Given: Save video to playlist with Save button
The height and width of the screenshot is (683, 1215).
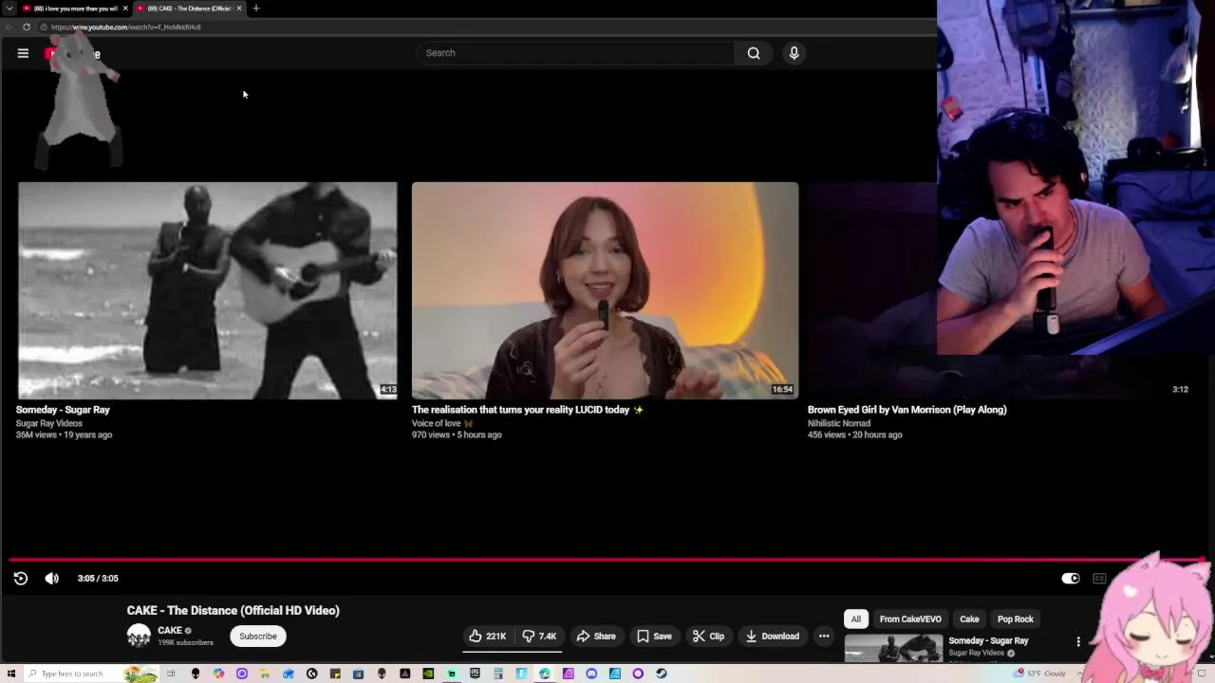Looking at the screenshot, I should pyautogui.click(x=654, y=637).
